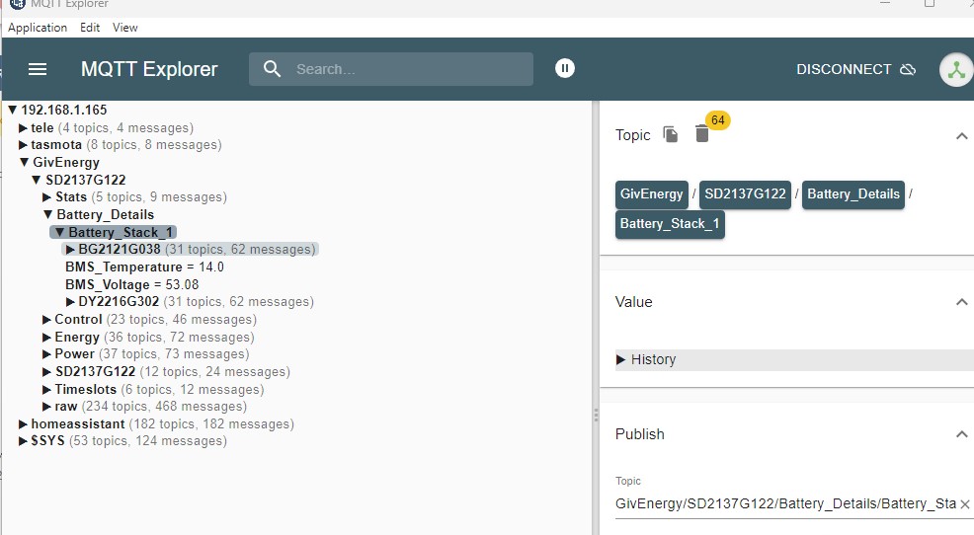
Task: Click the GivEnergy breadcrumb chip
Action: pos(651,193)
